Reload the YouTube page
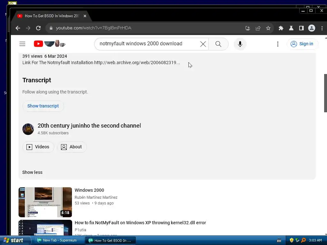This screenshot has width=327, height=245. (x=38, y=28)
